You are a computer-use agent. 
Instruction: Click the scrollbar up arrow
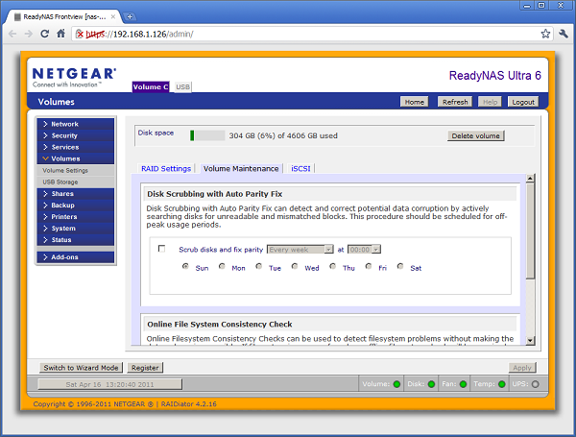point(530,179)
